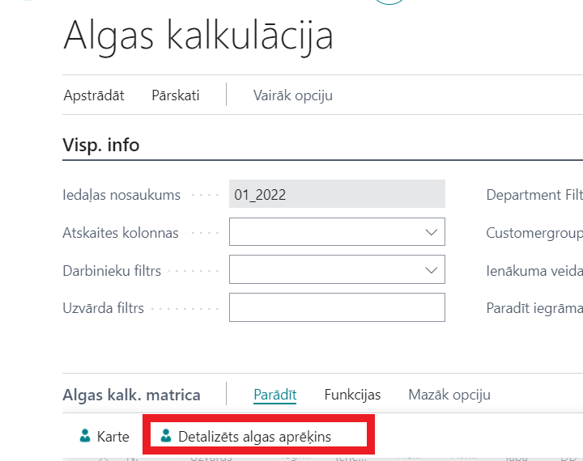Open the Apstrādāt menu

click(94, 95)
